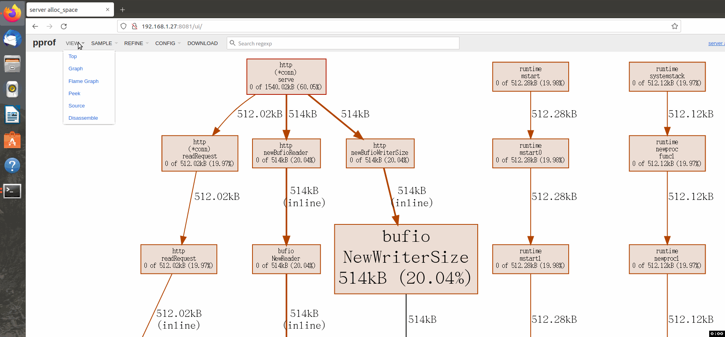The image size is (725, 337).
Task: Click the pprof logo title
Action: point(44,43)
